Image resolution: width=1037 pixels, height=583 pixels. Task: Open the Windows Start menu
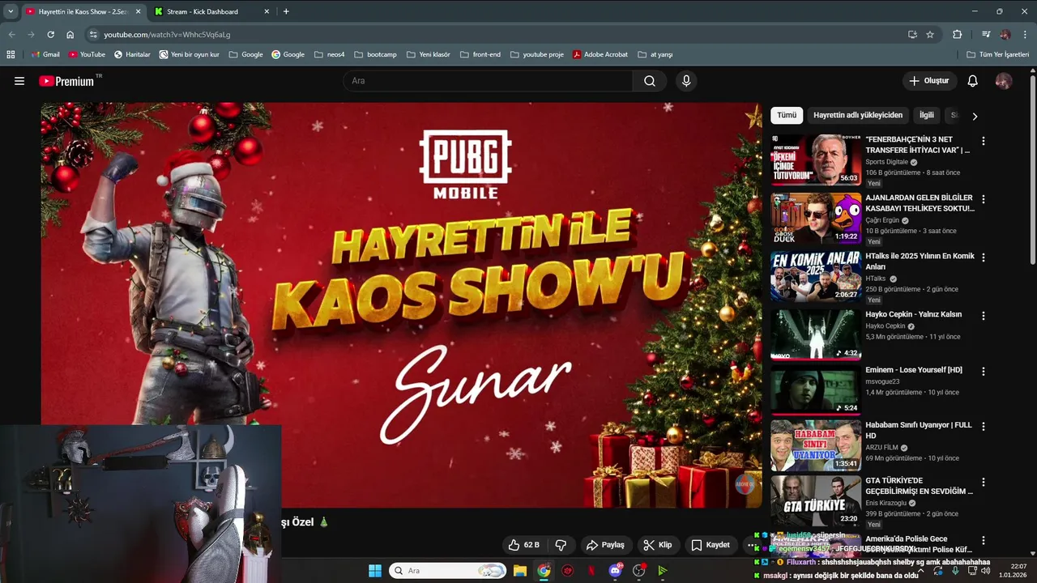pyautogui.click(x=375, y=571)
